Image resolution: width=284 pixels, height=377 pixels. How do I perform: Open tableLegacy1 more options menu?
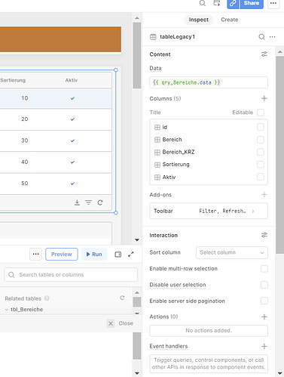click(273, 37)
